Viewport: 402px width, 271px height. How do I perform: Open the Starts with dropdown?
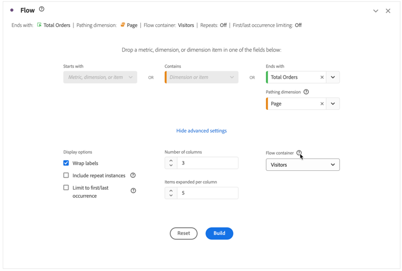point(100,77)
